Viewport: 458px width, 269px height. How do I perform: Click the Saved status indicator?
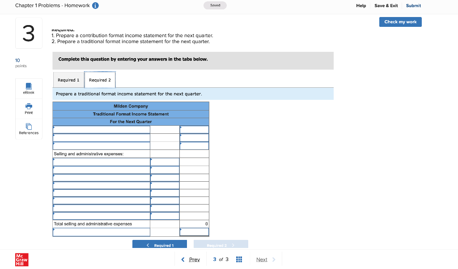point(215,5)
